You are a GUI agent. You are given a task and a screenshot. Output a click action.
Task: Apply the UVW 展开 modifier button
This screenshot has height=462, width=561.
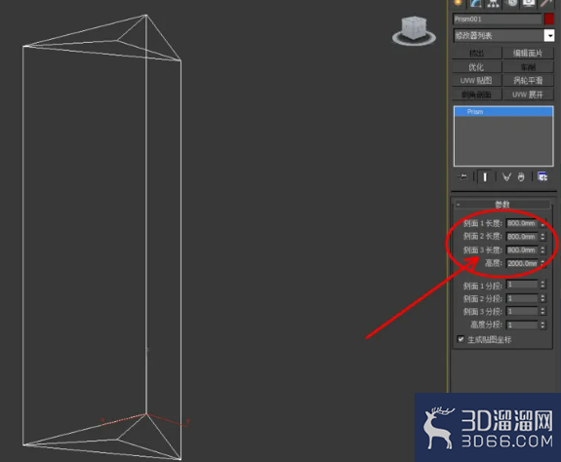tap(528, 95)
